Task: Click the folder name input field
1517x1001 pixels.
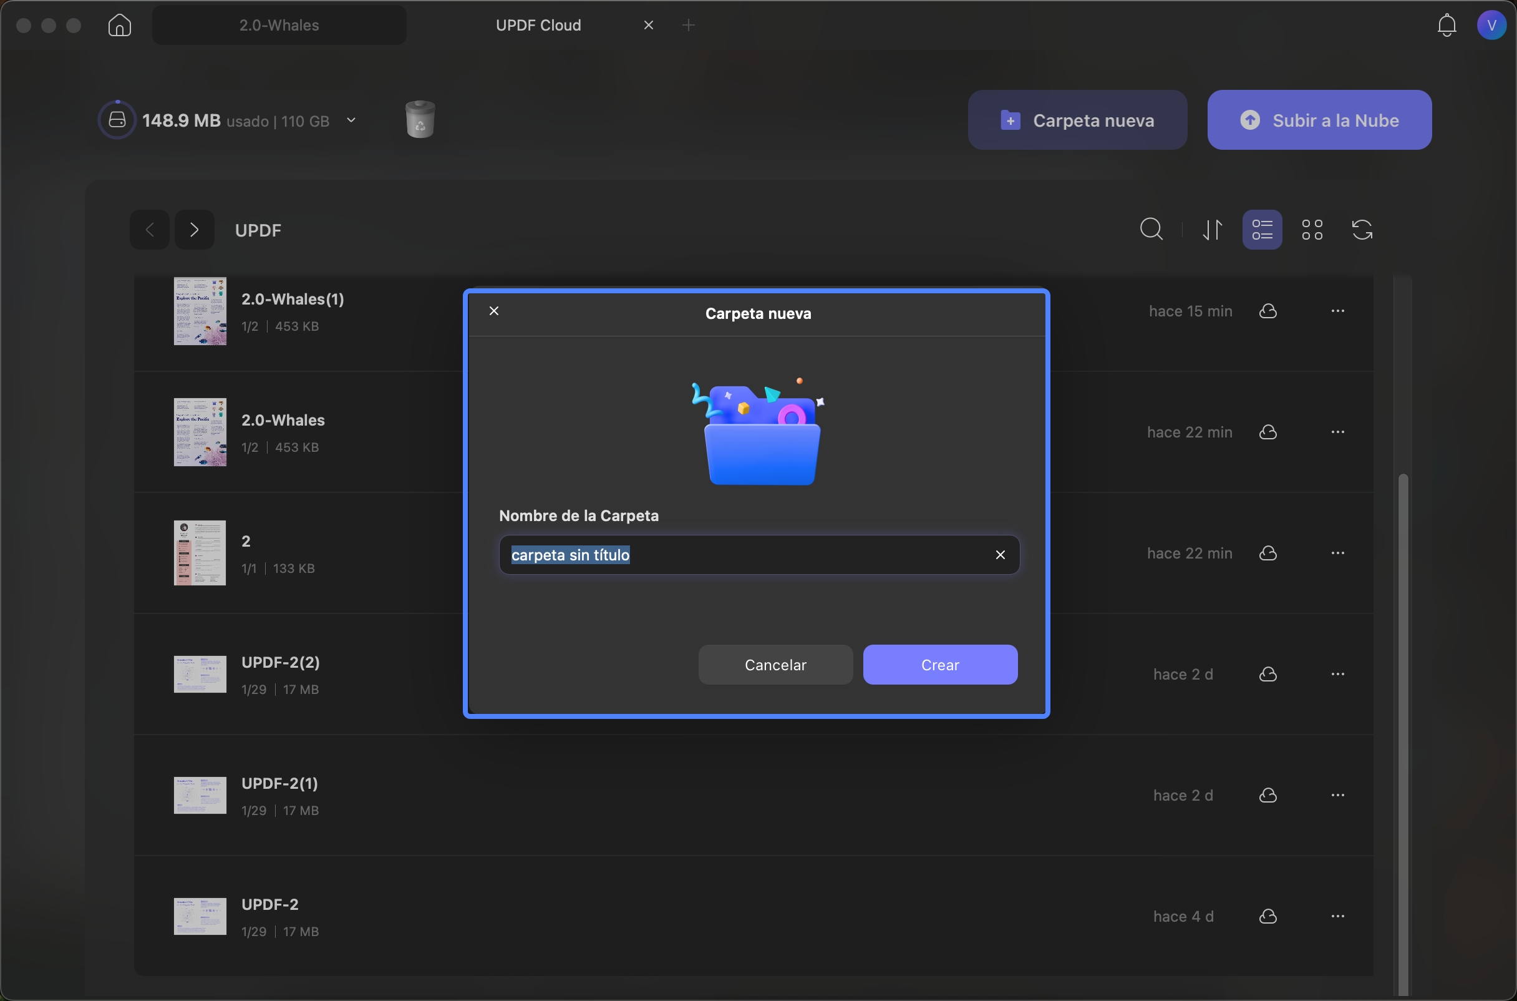Action: [758, 555]
